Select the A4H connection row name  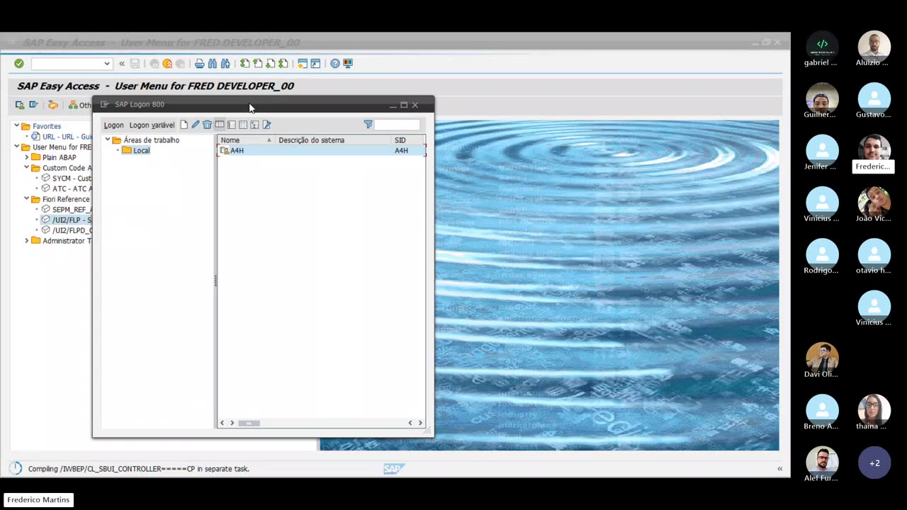(x=237, y=151)
